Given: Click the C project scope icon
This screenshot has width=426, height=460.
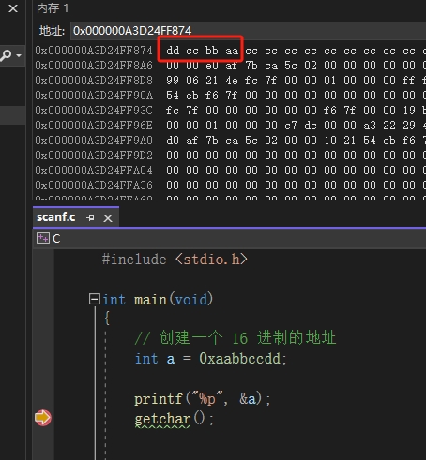Looking at the screenshot, I should click(x=43, y=238).
